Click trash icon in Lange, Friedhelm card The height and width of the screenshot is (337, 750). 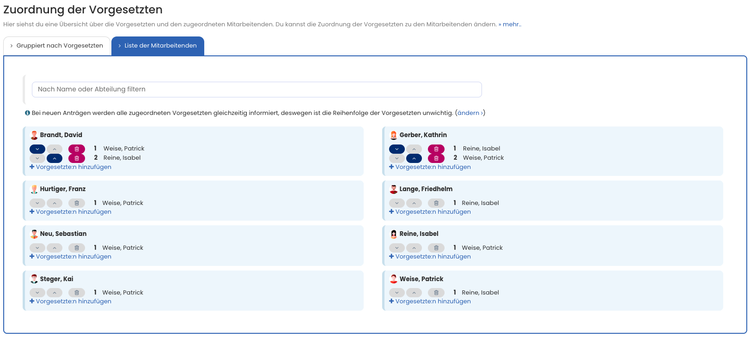point(436,203)
